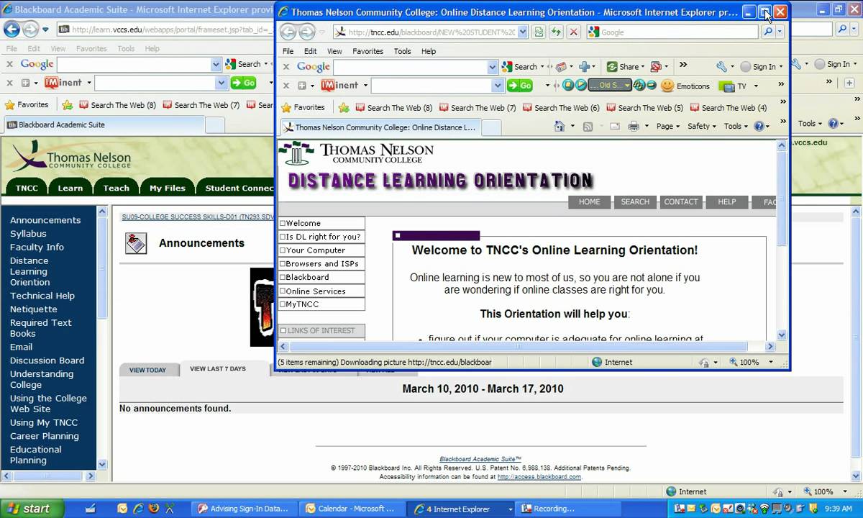This screenshot has width=863, height=518.
Task: Expand address bar dropdown in Thomas Nelson window
Action: 522,32
